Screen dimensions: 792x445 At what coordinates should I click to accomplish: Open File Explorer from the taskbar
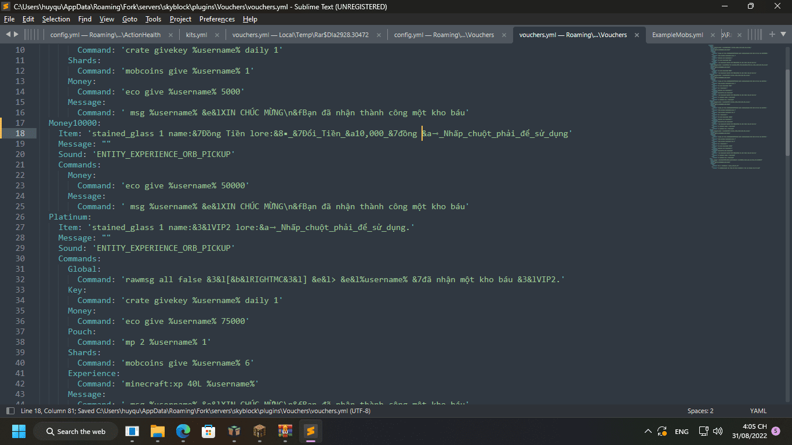click(158, 431)
